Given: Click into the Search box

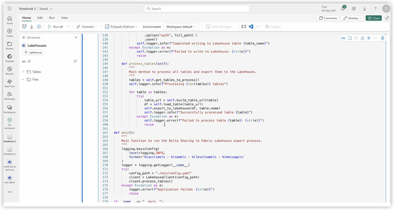Looking at the screenshot, I should [x=197, y=8].
